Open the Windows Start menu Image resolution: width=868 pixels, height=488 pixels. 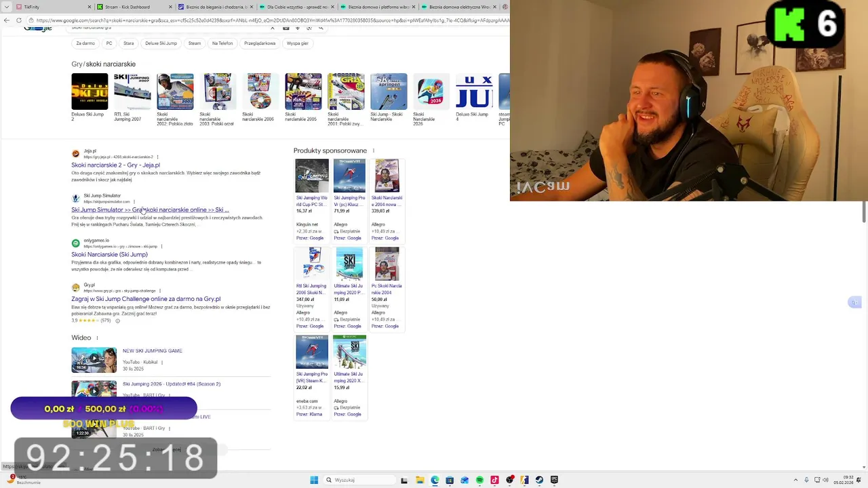(314, 480)
